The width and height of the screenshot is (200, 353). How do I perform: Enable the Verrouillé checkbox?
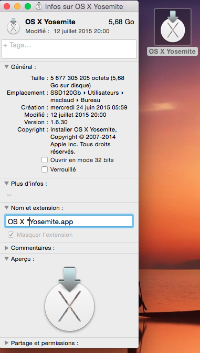pos(45,169)
